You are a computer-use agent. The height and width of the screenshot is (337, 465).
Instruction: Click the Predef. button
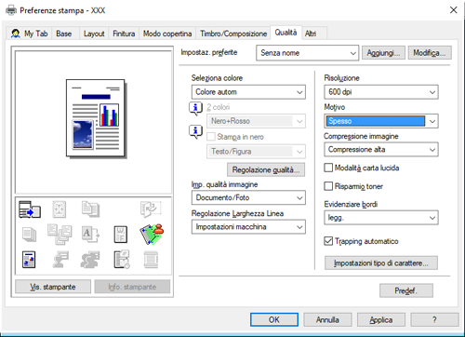(406, 290)
